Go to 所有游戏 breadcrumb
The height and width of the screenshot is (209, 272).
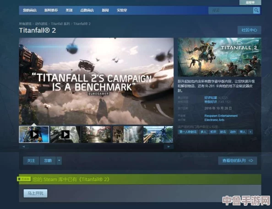pos(25,24)
